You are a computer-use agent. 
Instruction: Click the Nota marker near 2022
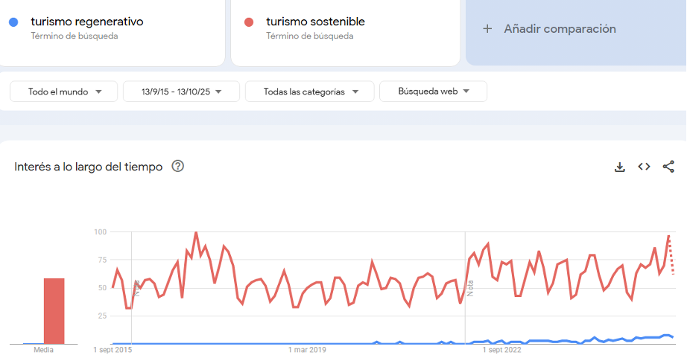(470, 287)
